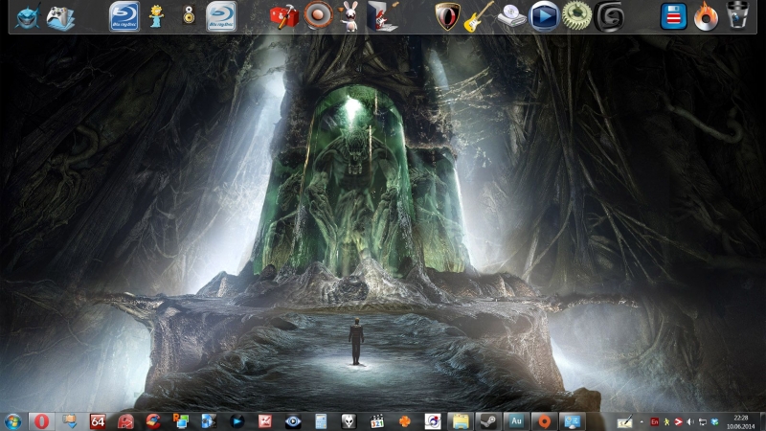Image resolution: width=766 pixels, height=431 pixels.
Task: Launch the game controller folder icon
Action: coord(60,18)
